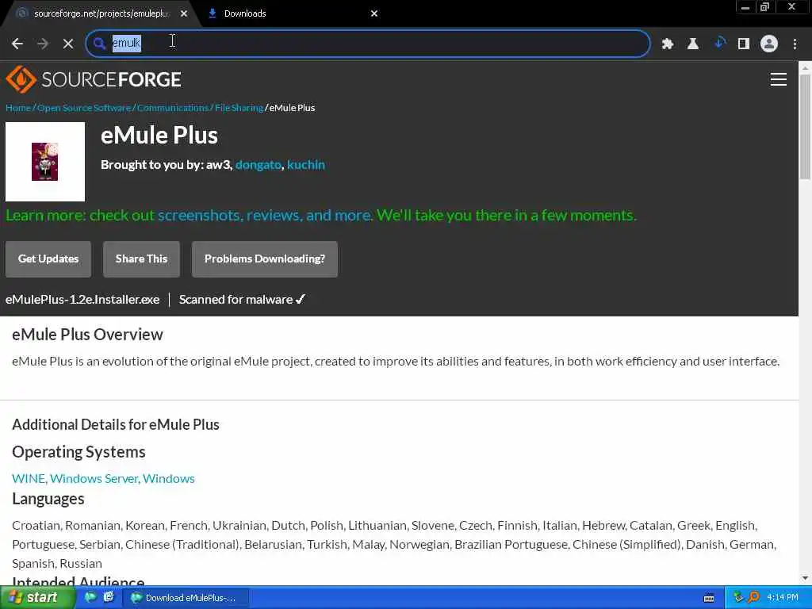Image resolution: width=812 pixels, height=609 pixels.
Task: Click the blue download-sync toolbar icon
Action: pyautogui.click(x=719, y=43)
